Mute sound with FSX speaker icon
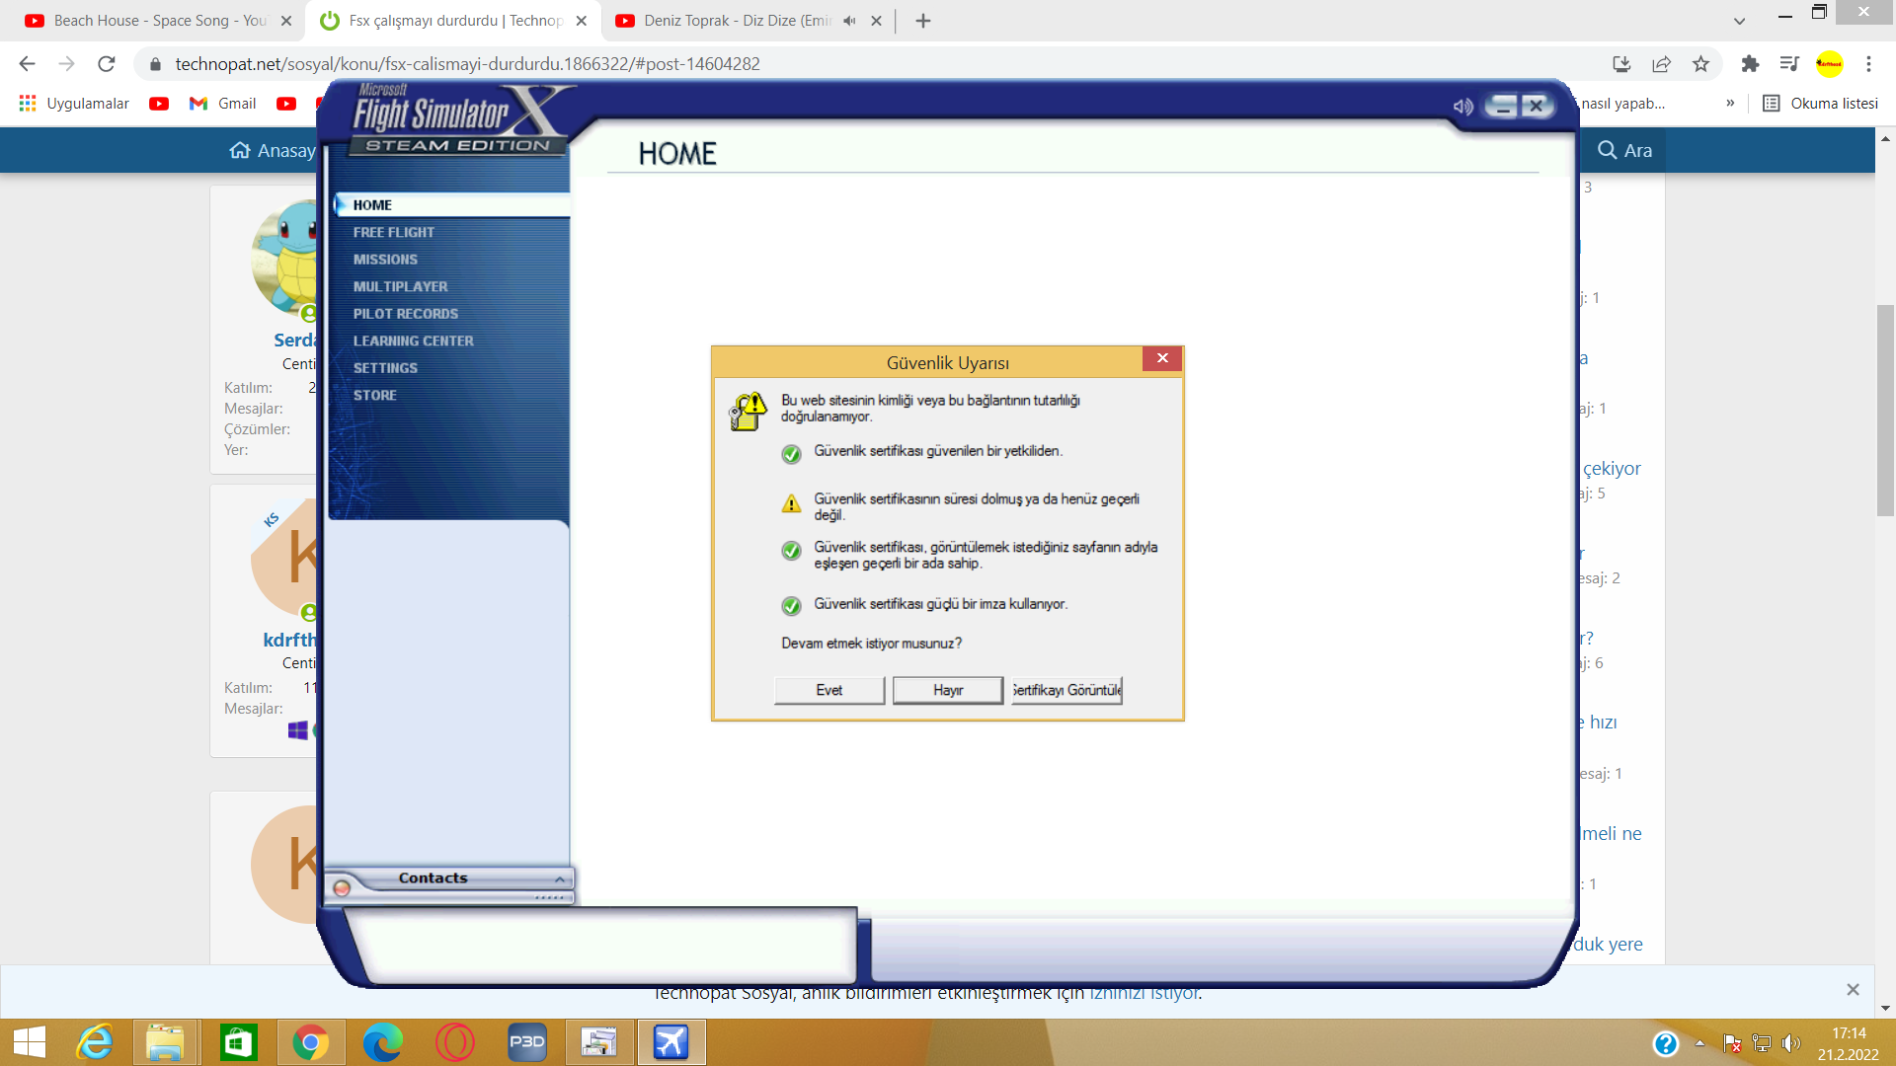1896x1066 pixels. [x=1462, y=107]
